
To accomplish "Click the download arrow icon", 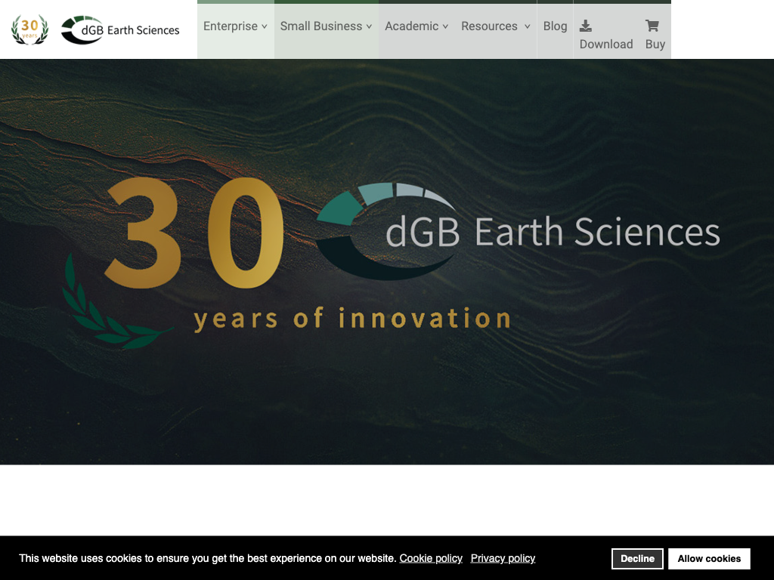I will coord(585,26).
